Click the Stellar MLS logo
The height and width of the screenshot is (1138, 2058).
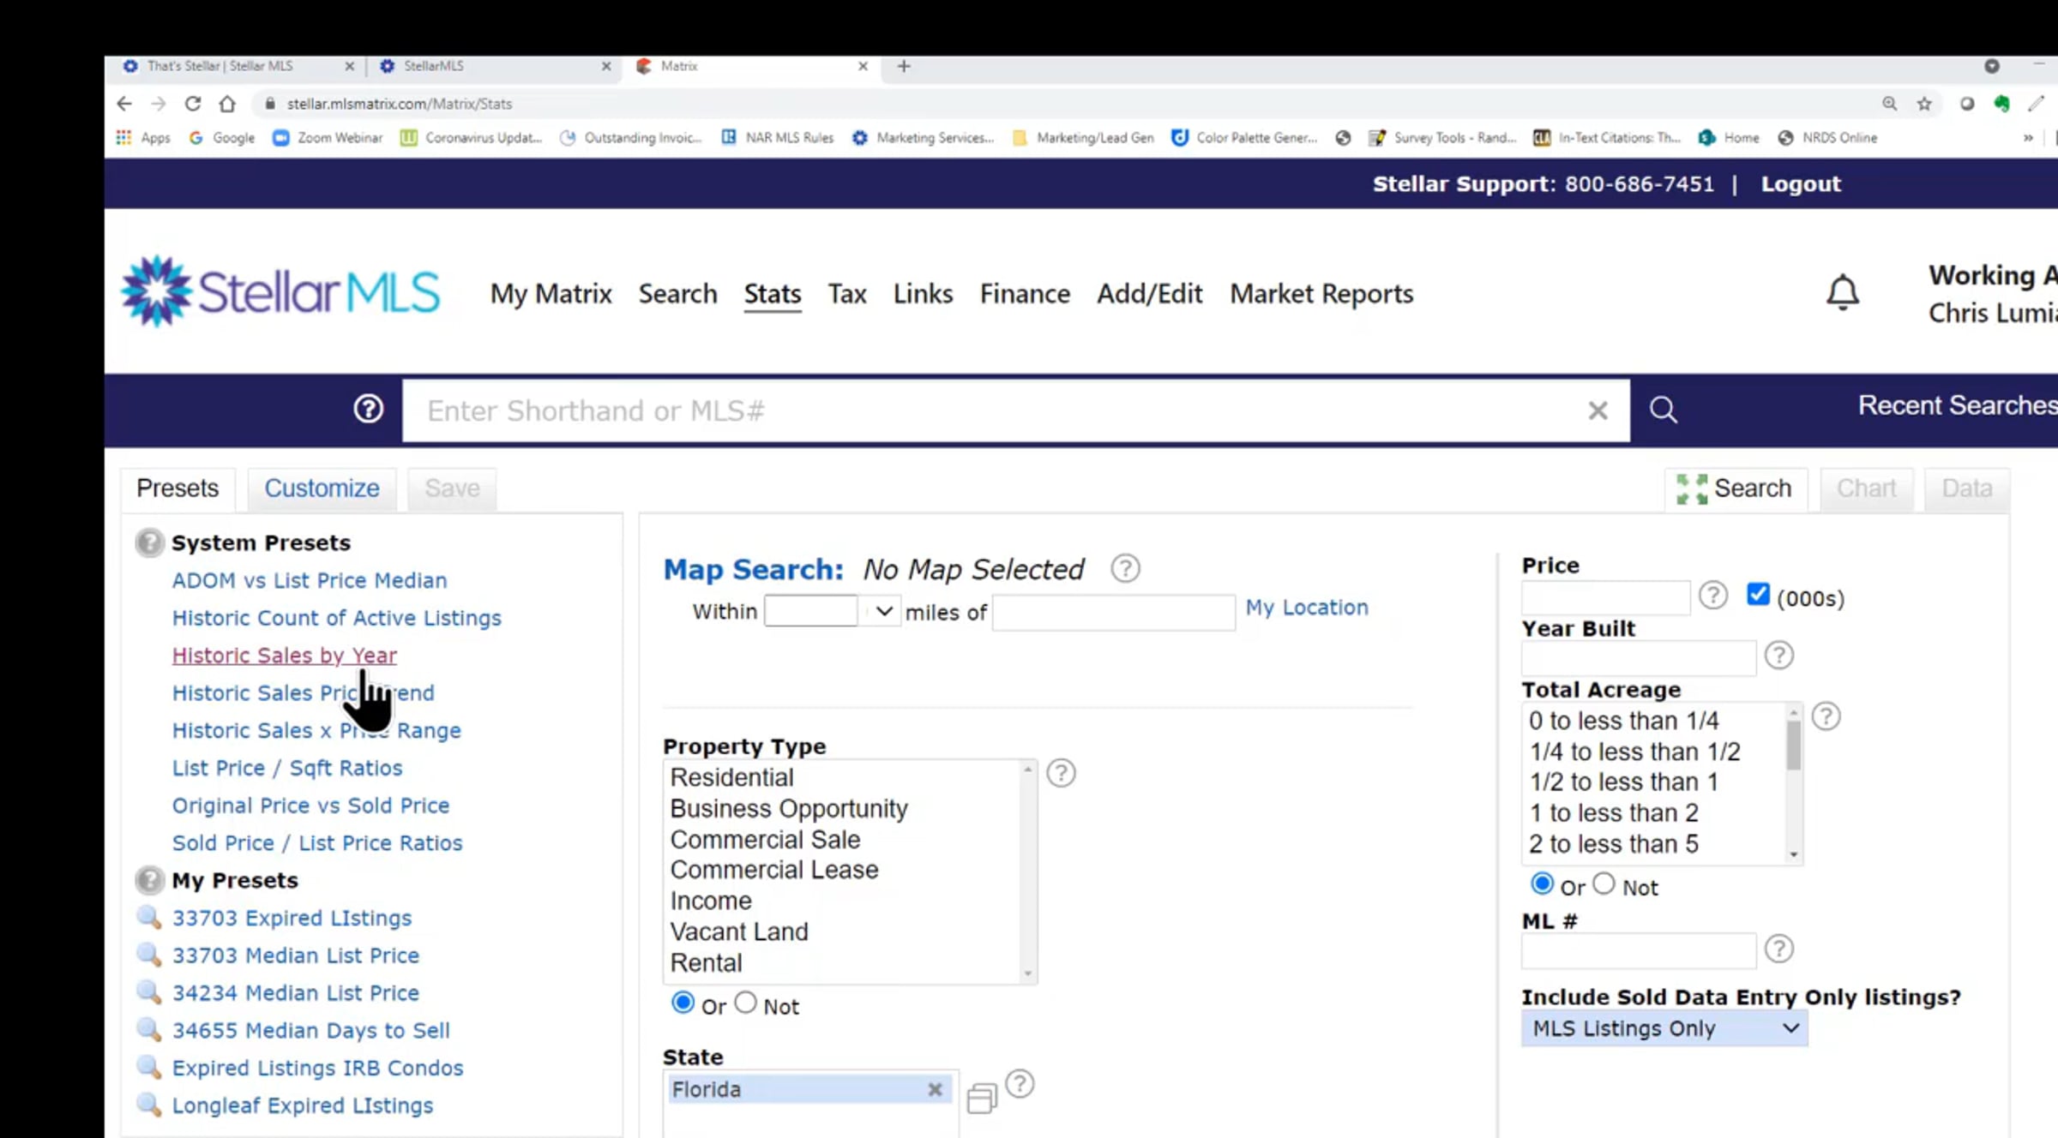click(280, 291)
